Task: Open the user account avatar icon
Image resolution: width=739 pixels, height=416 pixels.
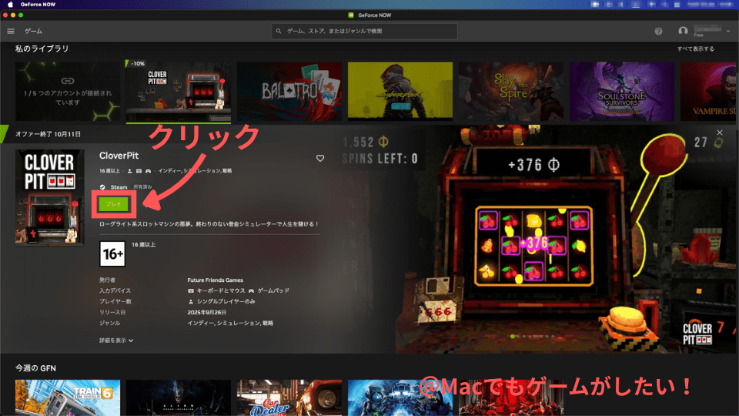Action: (683, 31)
